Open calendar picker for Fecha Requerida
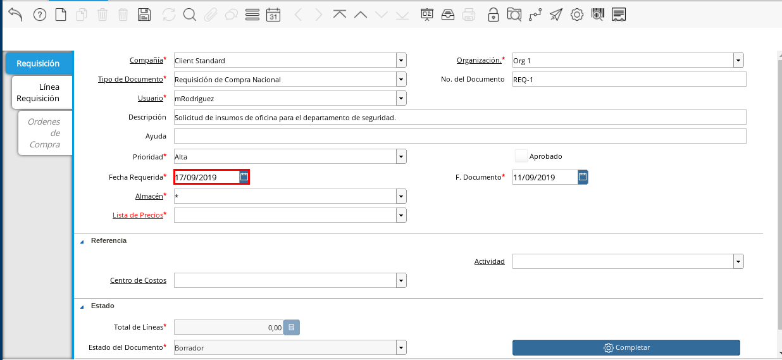782x360 pixels. [x=244, y=177]
